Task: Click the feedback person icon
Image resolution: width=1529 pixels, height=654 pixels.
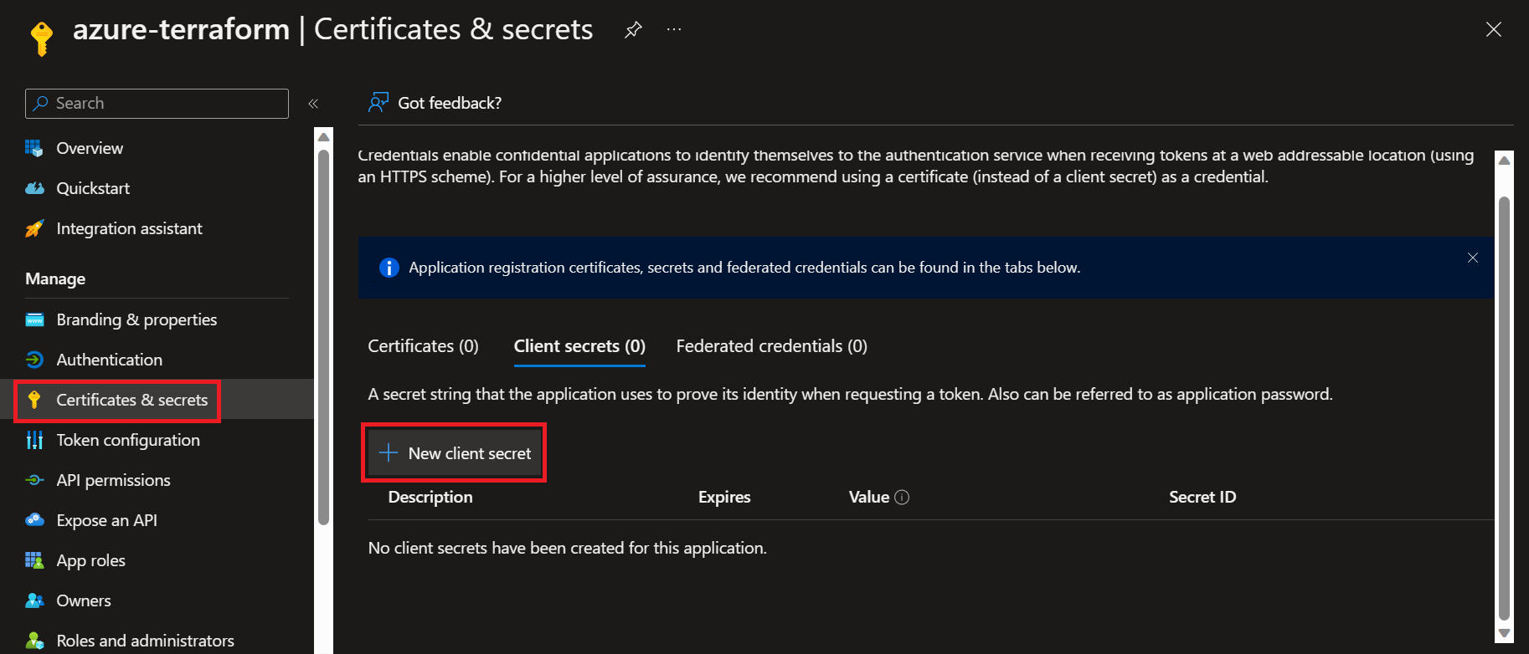Action: 378,103
